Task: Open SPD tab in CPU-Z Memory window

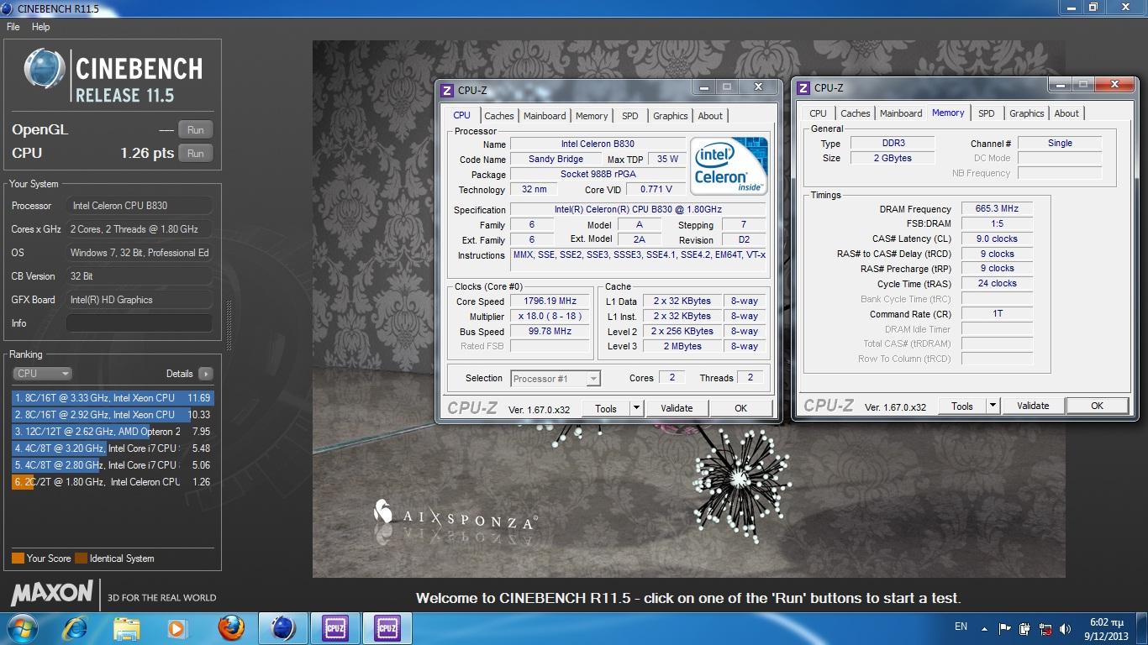Action: click(x=987, y=113)
